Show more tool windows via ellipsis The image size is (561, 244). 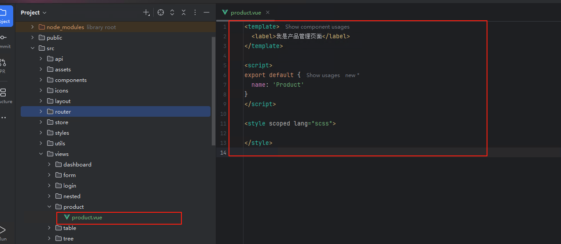coord(4,118)
